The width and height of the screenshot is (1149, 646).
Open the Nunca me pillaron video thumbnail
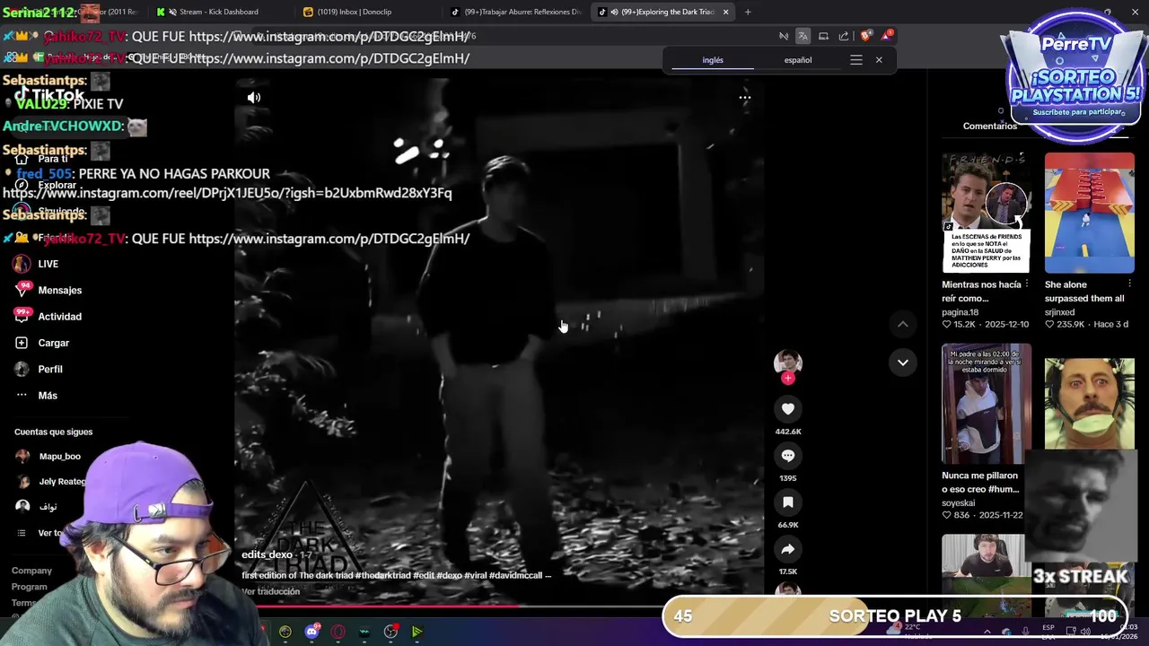click(x=987, y=404)
